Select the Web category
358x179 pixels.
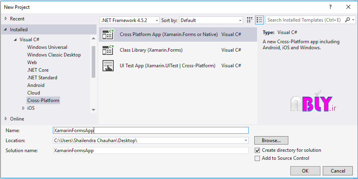[32, 62]
